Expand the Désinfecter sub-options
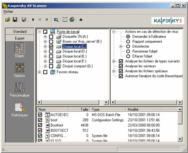Image resolution: width=188 pixels, height=153 pixels. pos(121,46)
